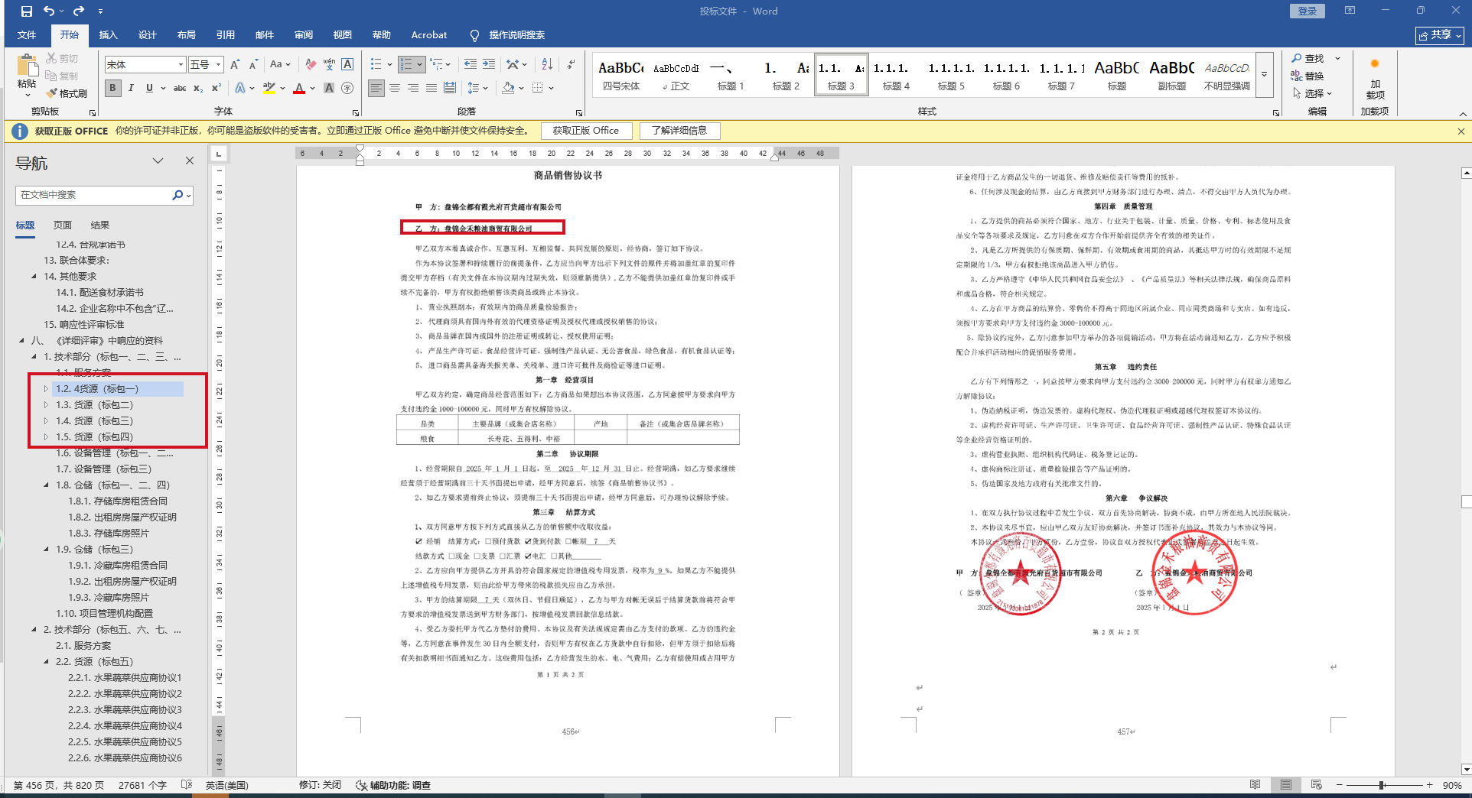This screenshot has width=1472, height=798.
Task: Cut the selection with 剪切
Action: coord(62,58)
